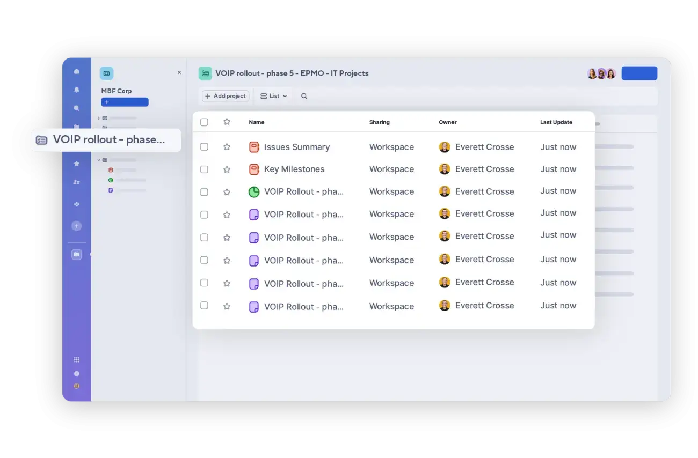Click the MBF Corp workspace logo icon
This screenshot has height=458, width=698.
[x=106, y=73]
